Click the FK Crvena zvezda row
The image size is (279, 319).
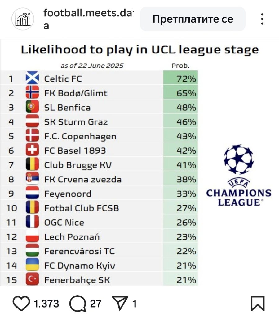tap(99, 178)
